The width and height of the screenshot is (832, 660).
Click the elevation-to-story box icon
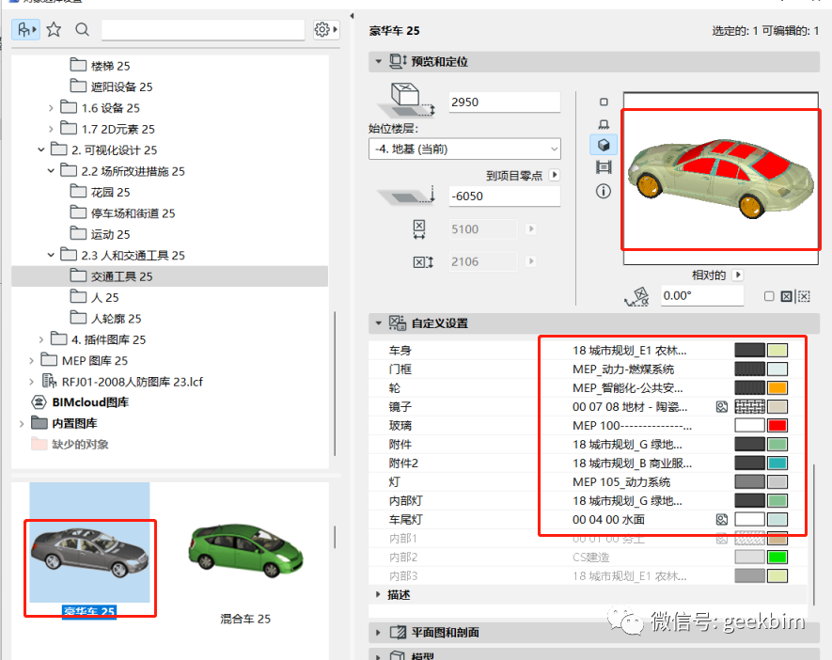406,101
